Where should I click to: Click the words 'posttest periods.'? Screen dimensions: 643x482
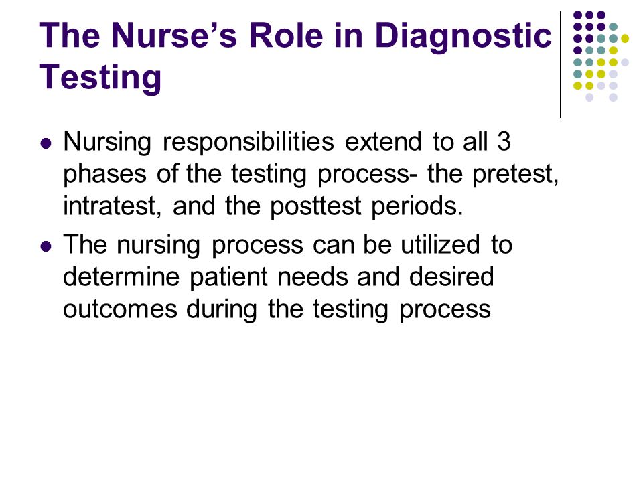(366, 206)
